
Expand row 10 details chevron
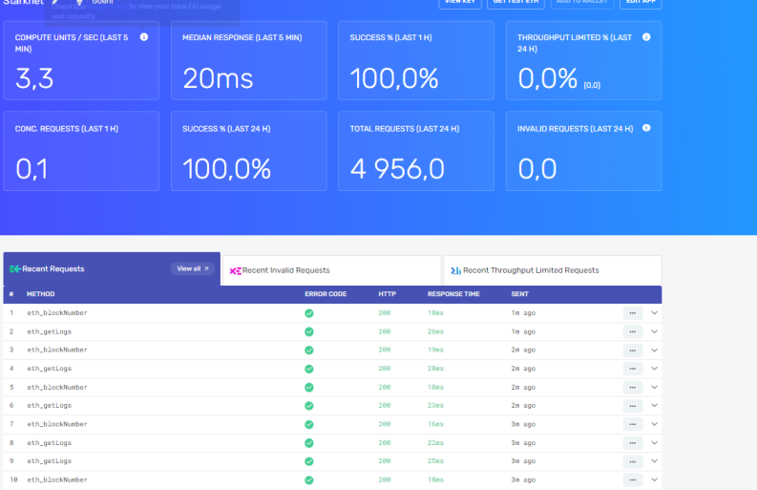point(654,479)
